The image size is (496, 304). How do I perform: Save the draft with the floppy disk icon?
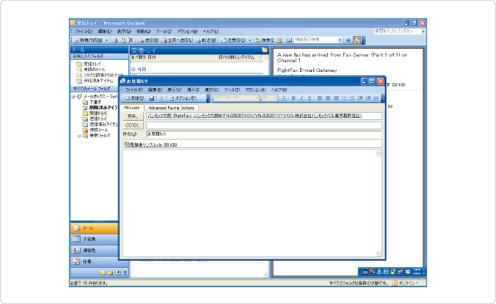151,98
